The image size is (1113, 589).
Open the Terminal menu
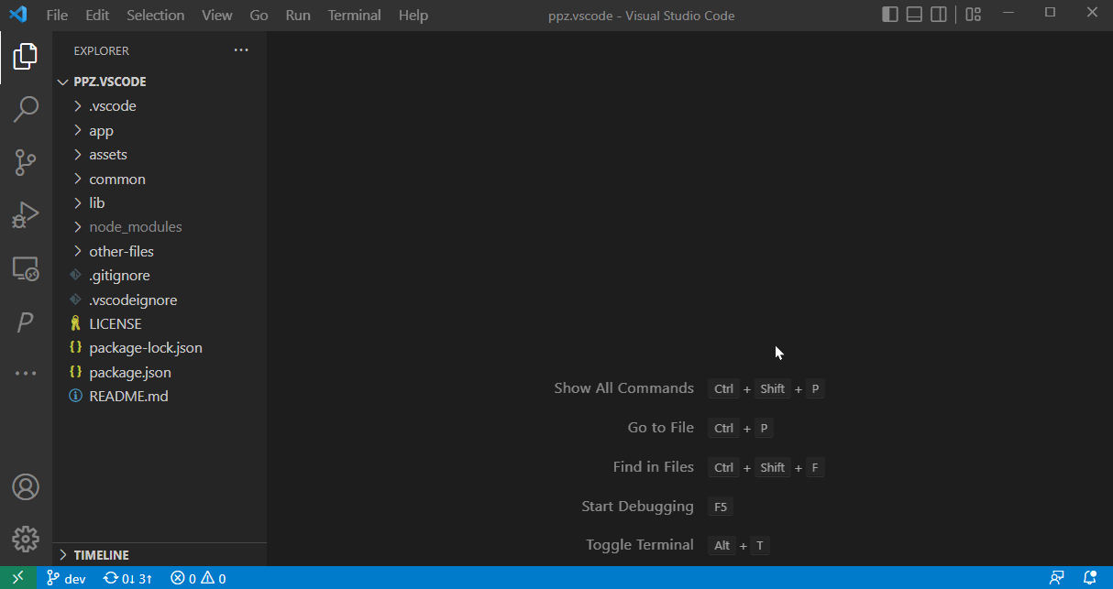coord(355,16)
